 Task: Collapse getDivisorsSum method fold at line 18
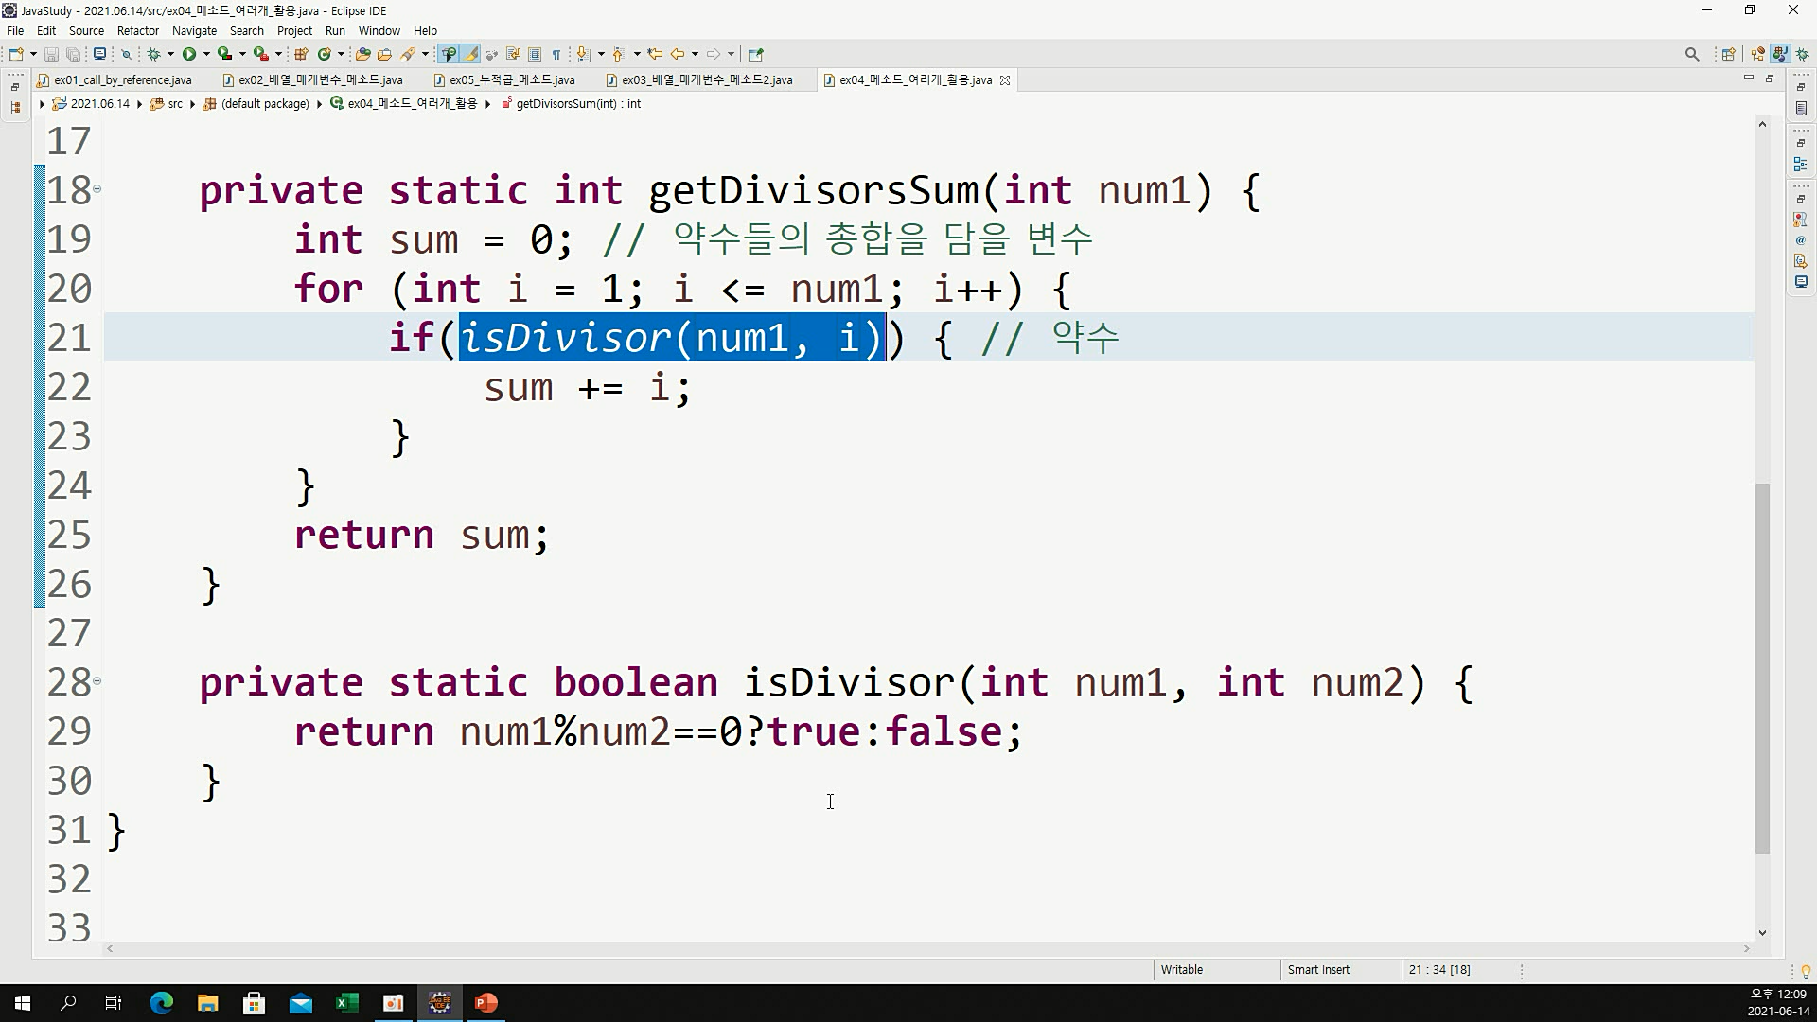[x=97, y=189]
